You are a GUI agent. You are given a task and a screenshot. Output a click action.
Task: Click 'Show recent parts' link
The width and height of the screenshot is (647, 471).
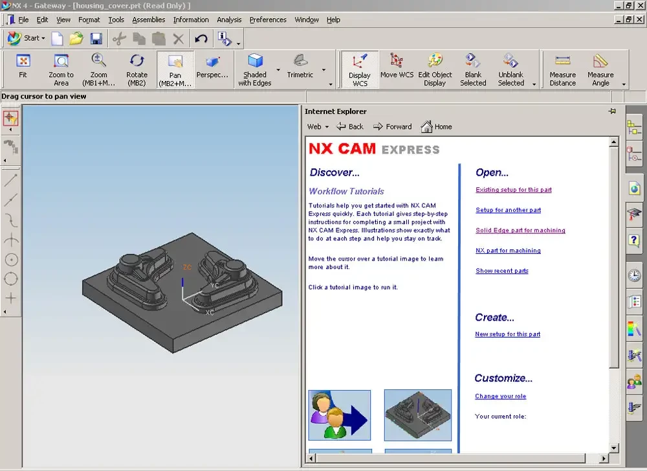(502, 271)
